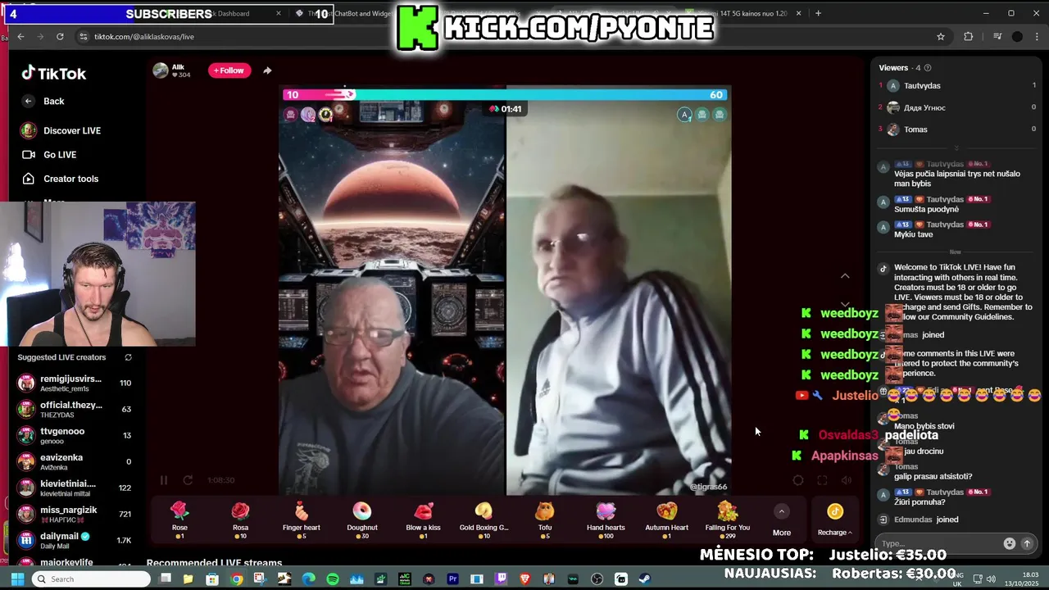Share the Alik live stream
The image size is (1049, 590).
pos(267,70)
